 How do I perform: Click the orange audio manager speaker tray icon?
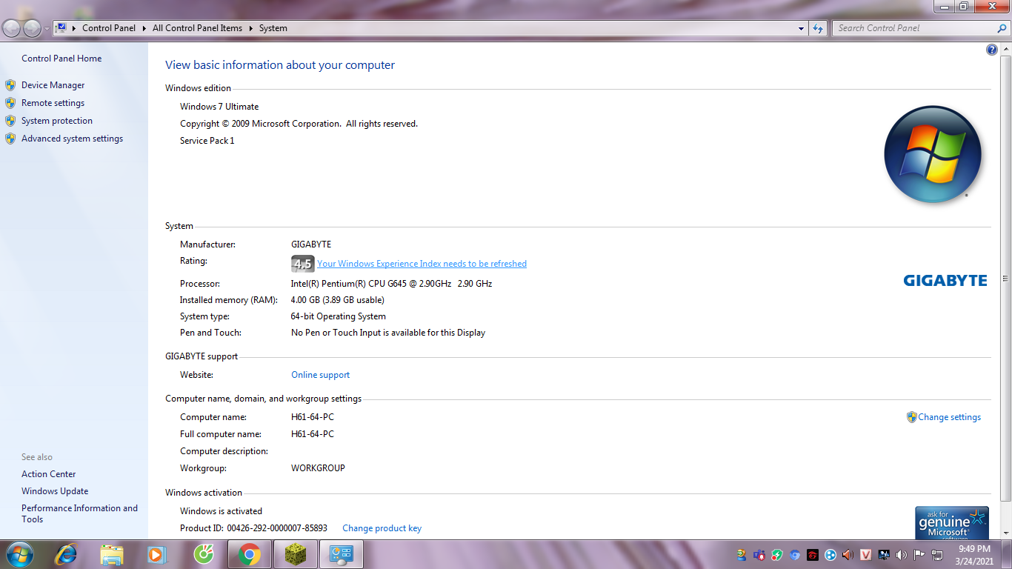tap(848, 554)
